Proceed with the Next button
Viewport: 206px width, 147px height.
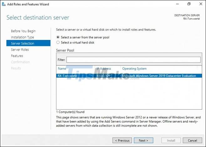point(143,140)
